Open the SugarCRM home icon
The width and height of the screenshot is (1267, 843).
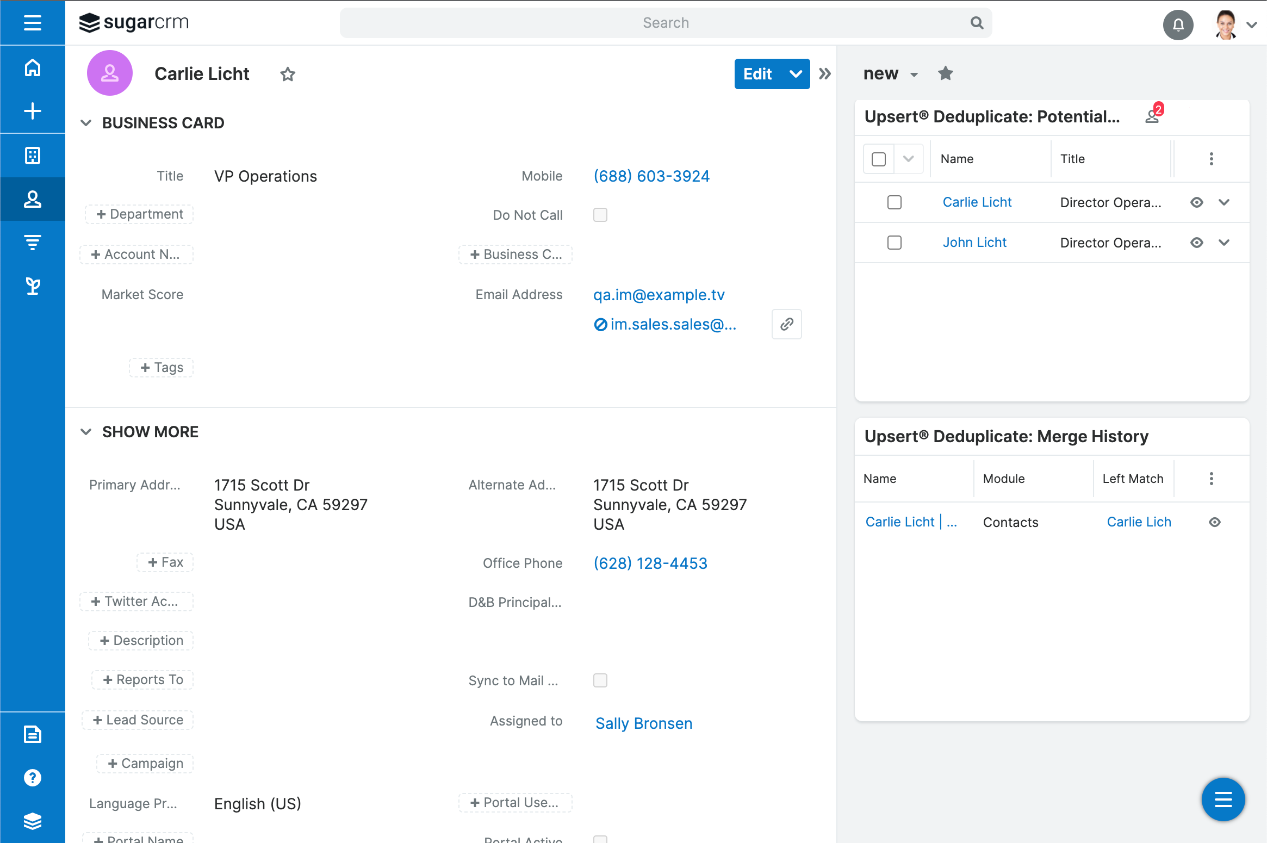coord(33,67)
